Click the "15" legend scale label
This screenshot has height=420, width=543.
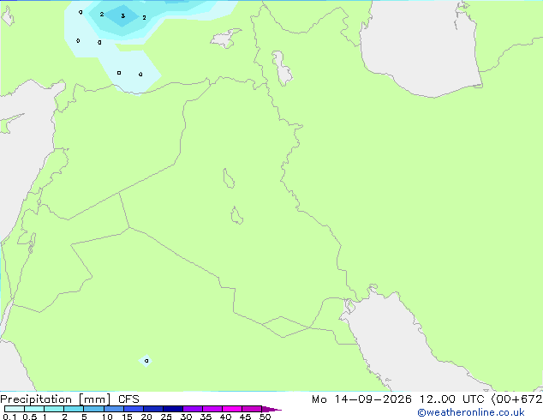127,417
